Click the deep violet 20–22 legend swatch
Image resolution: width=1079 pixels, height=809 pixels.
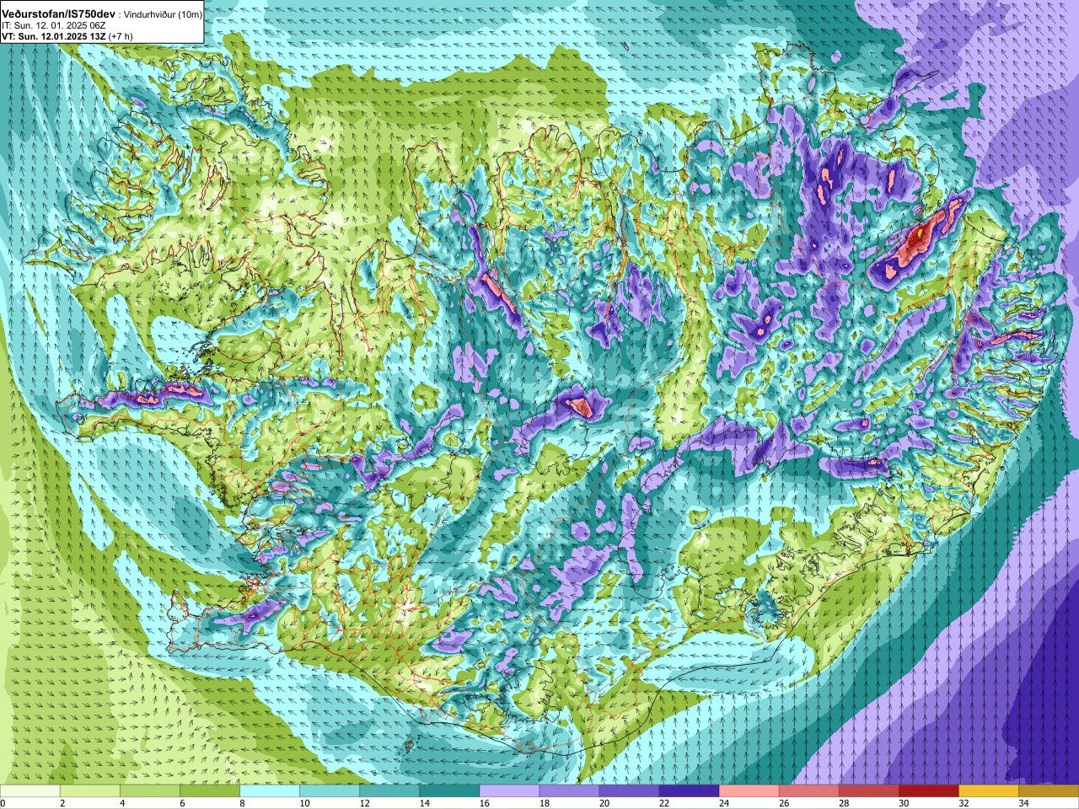click(x=629, y=791)
